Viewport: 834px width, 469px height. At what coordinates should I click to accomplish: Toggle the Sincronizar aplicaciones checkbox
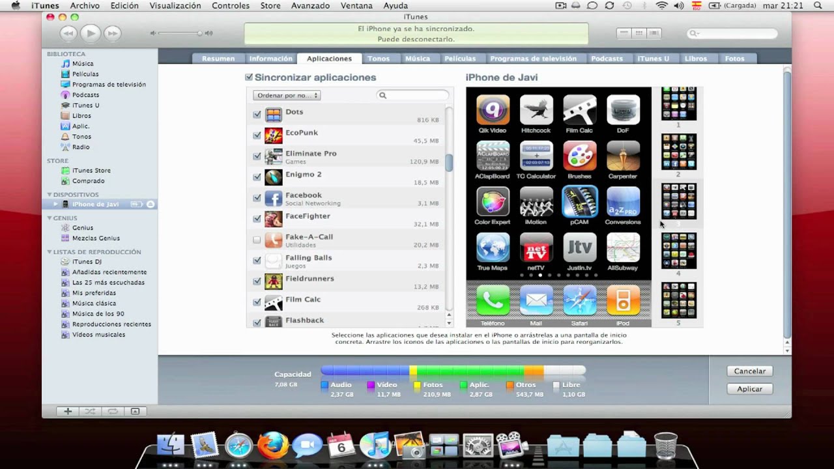[x=249, y=77]
